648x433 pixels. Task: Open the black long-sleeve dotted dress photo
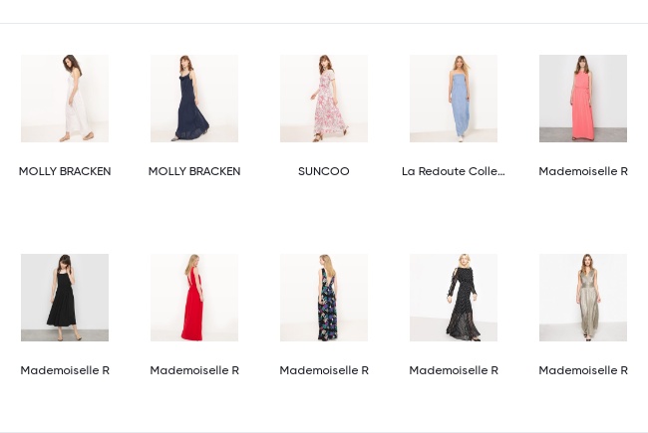454,298
